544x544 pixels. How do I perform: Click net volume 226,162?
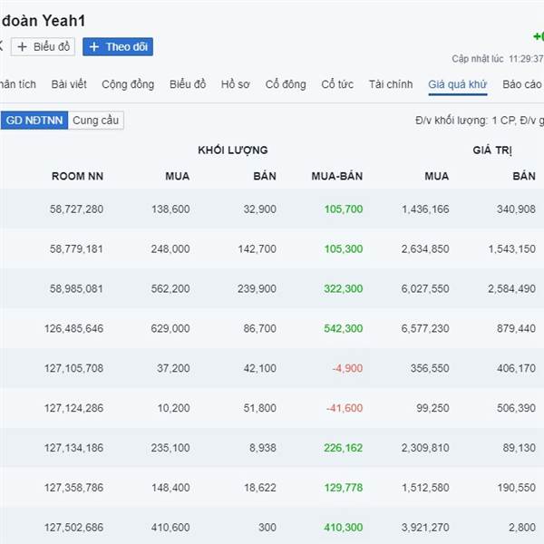(344, 448)
